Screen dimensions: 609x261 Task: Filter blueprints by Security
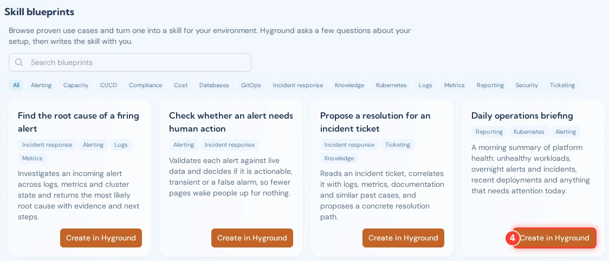[x=527, y=85]
